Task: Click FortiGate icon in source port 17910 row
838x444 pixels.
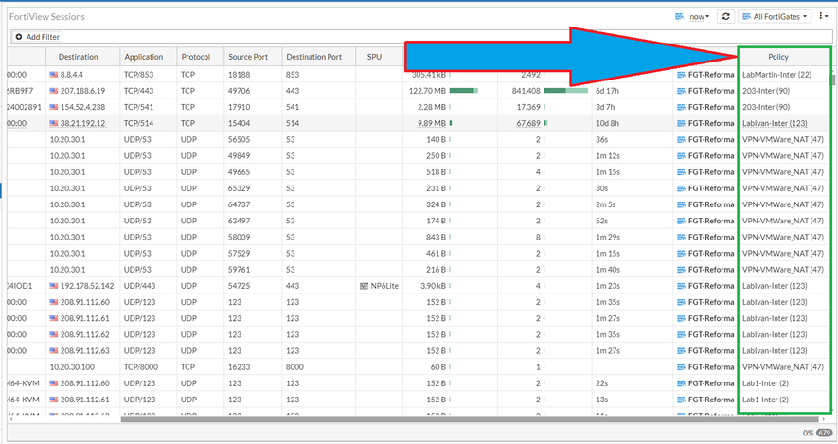Action: [x=681, y=107]
